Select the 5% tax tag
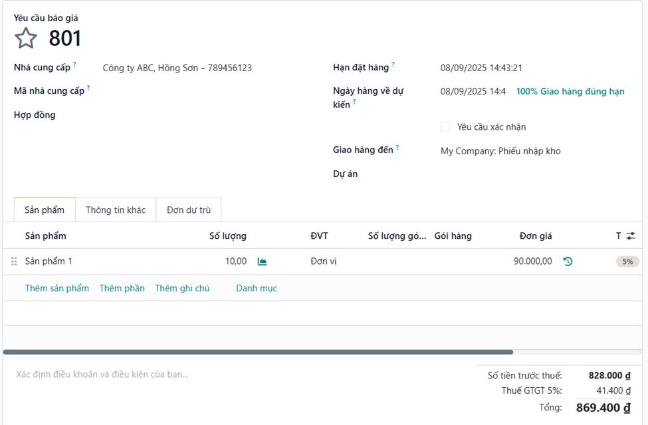The width and height of the screenshot is (648, 425). 627,262
